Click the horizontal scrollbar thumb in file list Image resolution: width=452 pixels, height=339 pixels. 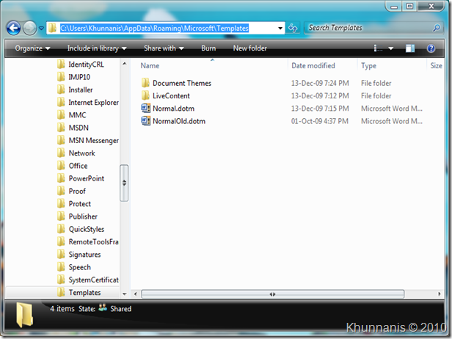(272, 294)
